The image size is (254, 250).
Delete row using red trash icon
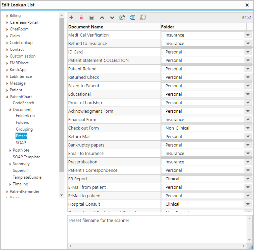81,18
